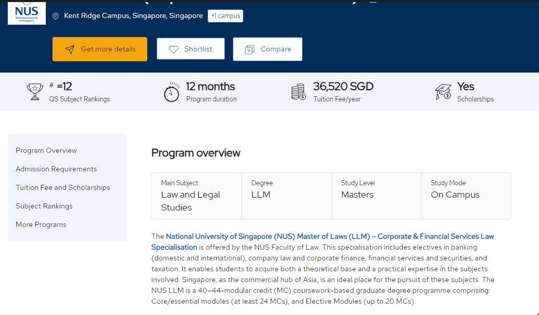The height and width of the screenshot is (315, 539).
Task: Click the heart icon on Shortlist
Action: 173,49
